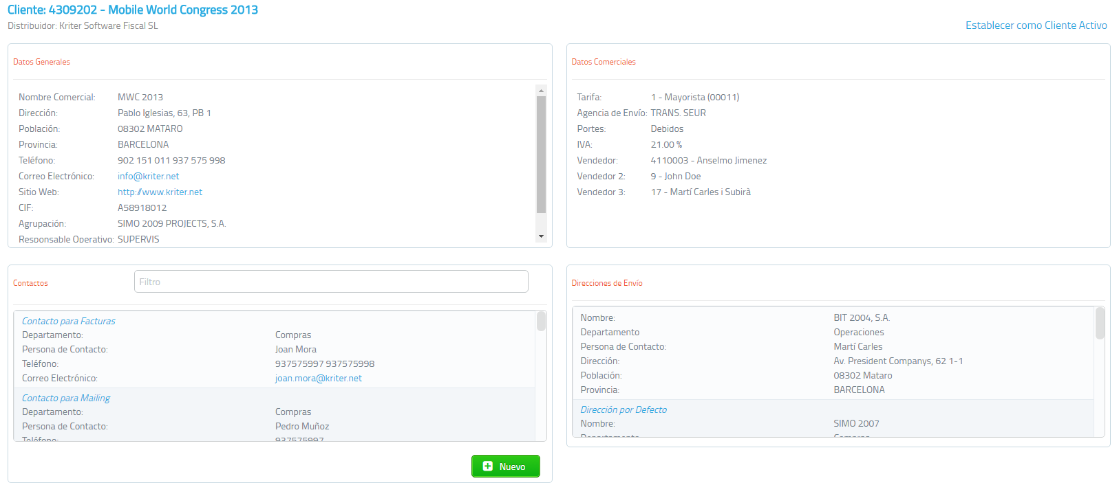Click Datos Generales scroll down arrow
1119x494 pixels.
(541, 236)
